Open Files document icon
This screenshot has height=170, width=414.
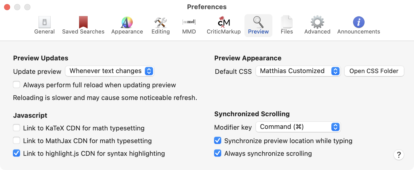[x=287, y=22]
